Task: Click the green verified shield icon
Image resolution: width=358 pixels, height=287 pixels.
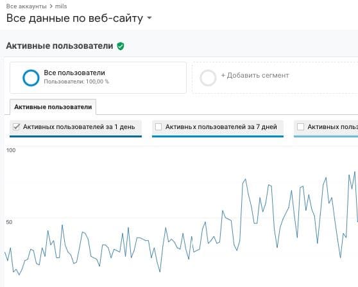Action: (x=121, y=46)
